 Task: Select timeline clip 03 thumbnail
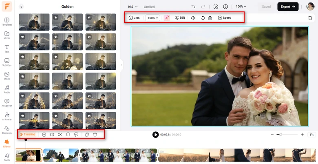tap(119, 155)
